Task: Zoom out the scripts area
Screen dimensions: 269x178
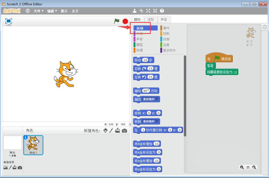Action: coord(242,167)
